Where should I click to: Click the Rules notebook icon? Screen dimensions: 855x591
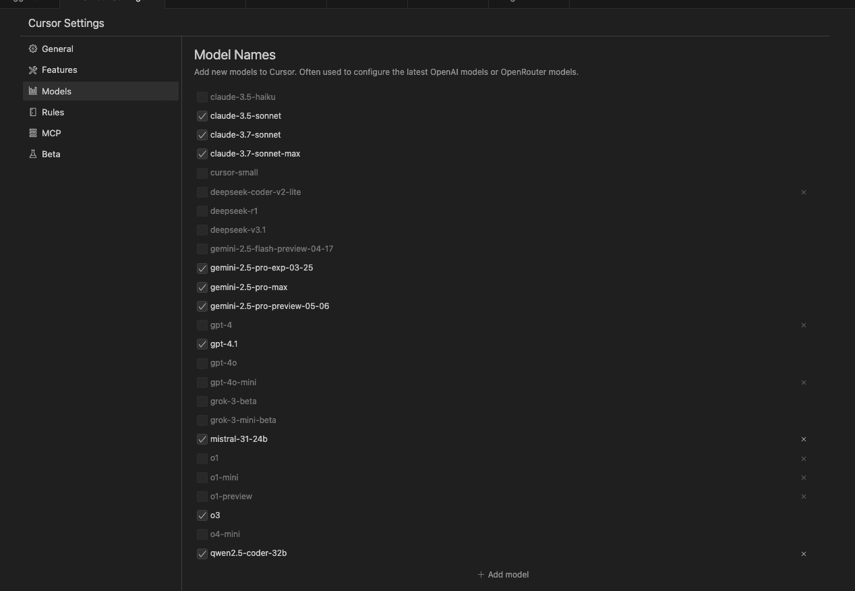pos(32,112)
